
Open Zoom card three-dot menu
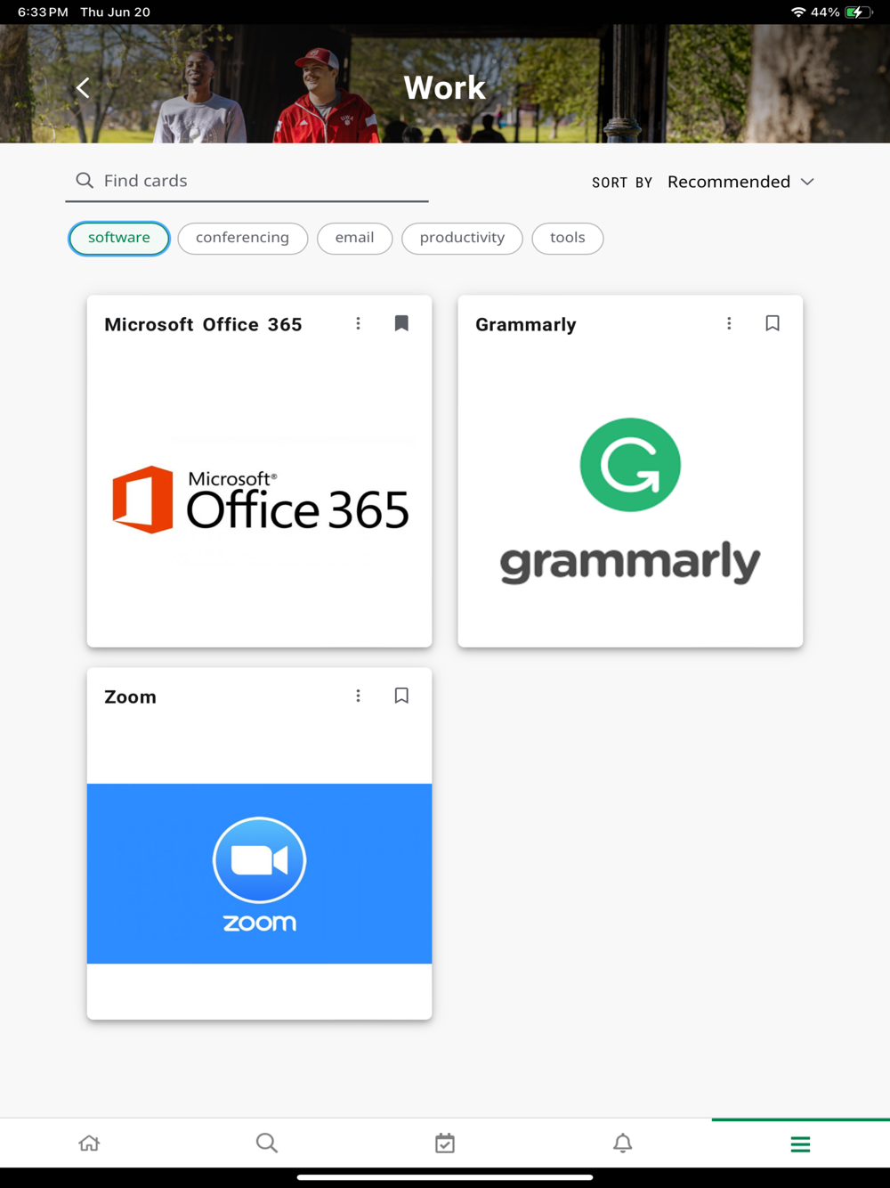tap(358, 696)
